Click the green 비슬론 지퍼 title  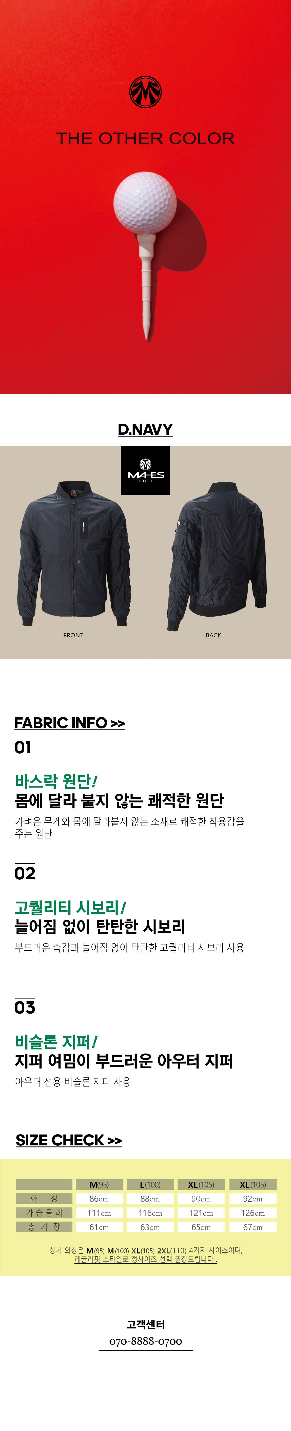pos(56,1042)
